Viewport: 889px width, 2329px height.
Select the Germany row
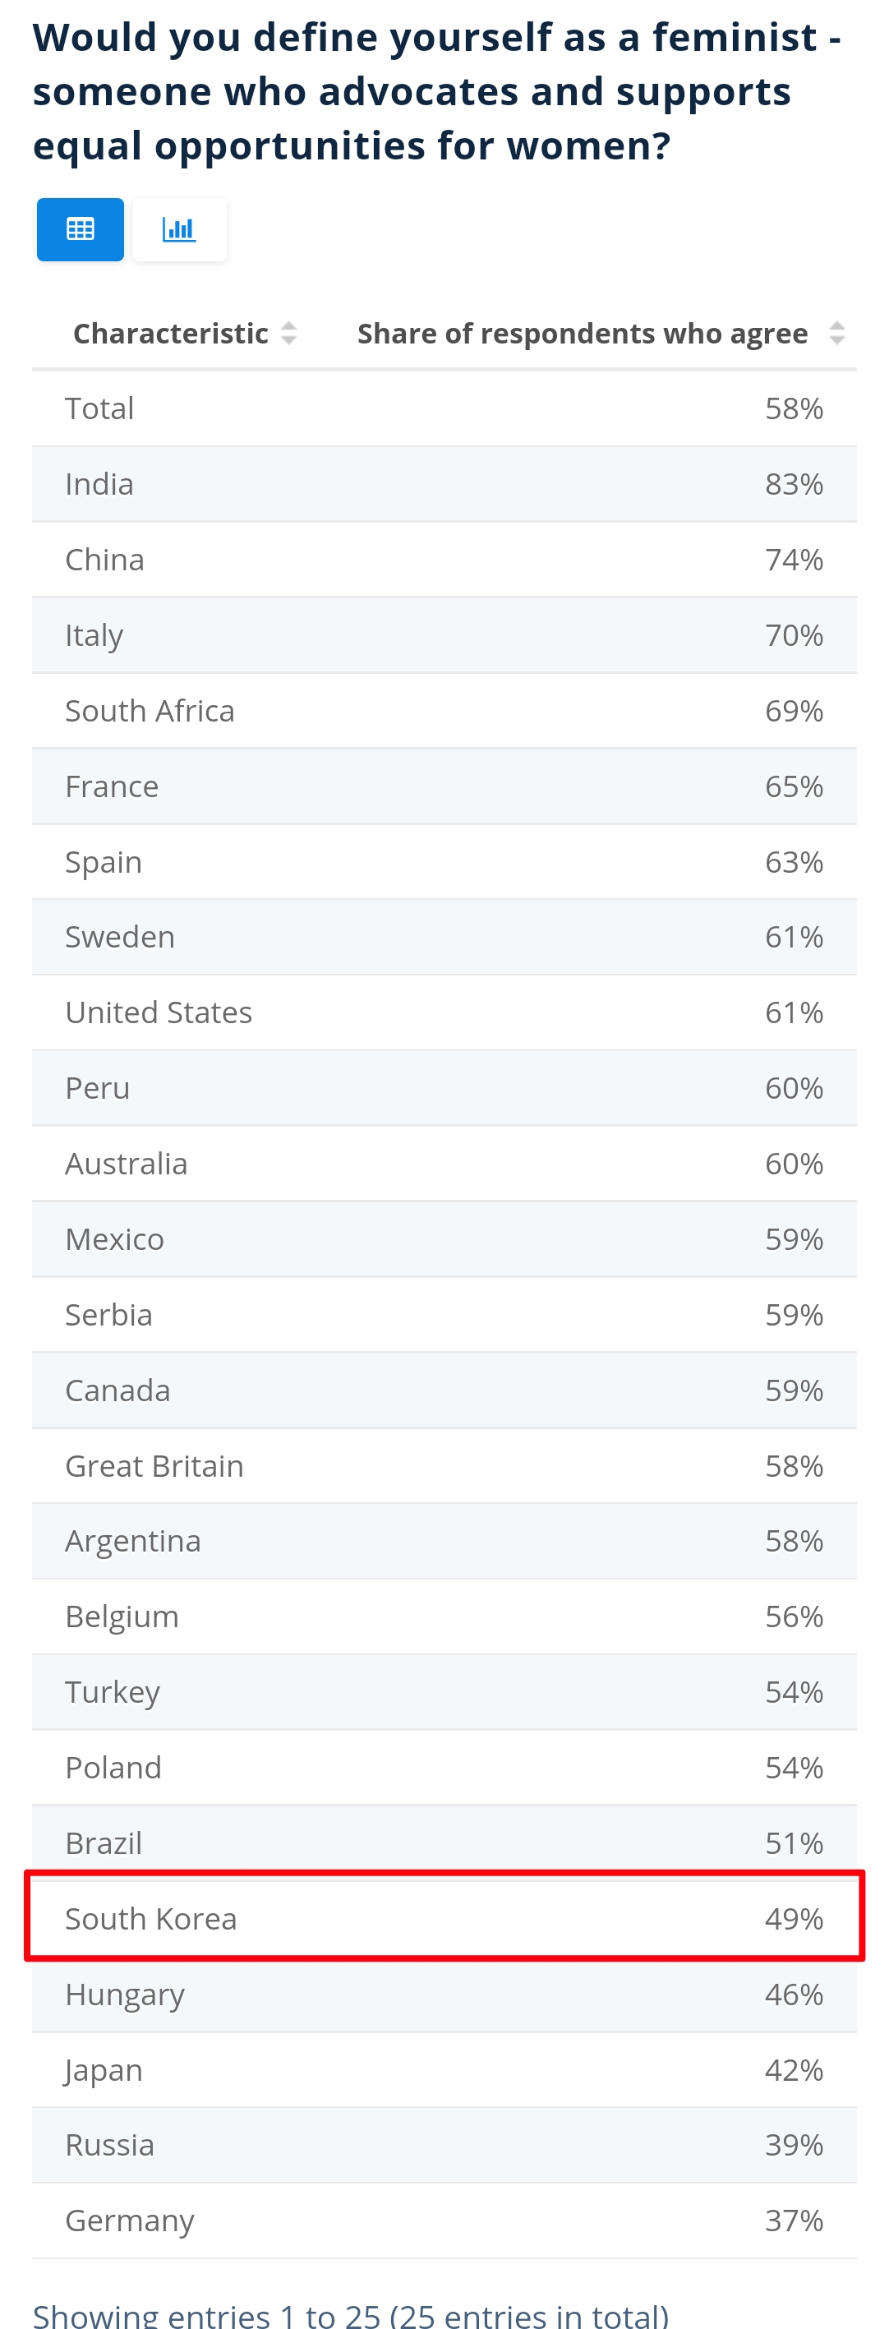[x=443, y=2220]
